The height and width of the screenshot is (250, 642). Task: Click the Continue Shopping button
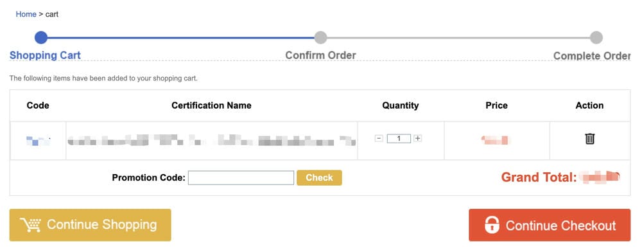[x=90, y=225]
